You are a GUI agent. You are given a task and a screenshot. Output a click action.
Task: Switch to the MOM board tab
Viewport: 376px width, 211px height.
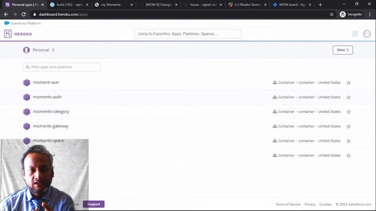pos(291,5)
